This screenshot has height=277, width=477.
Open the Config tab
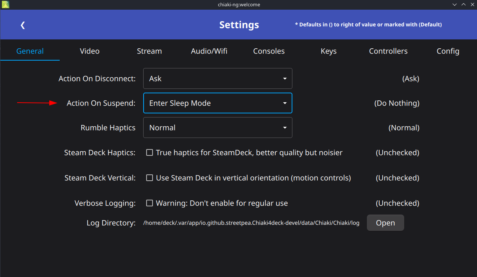point(448,51)
